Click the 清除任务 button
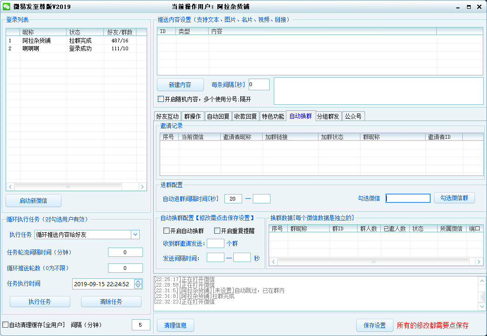 click(x=111, y=302)
